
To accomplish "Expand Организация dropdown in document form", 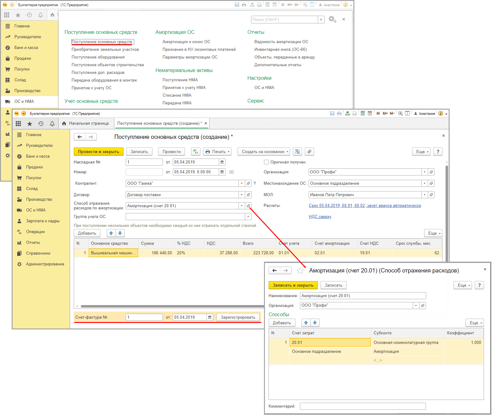I will [x=424, y=172].
